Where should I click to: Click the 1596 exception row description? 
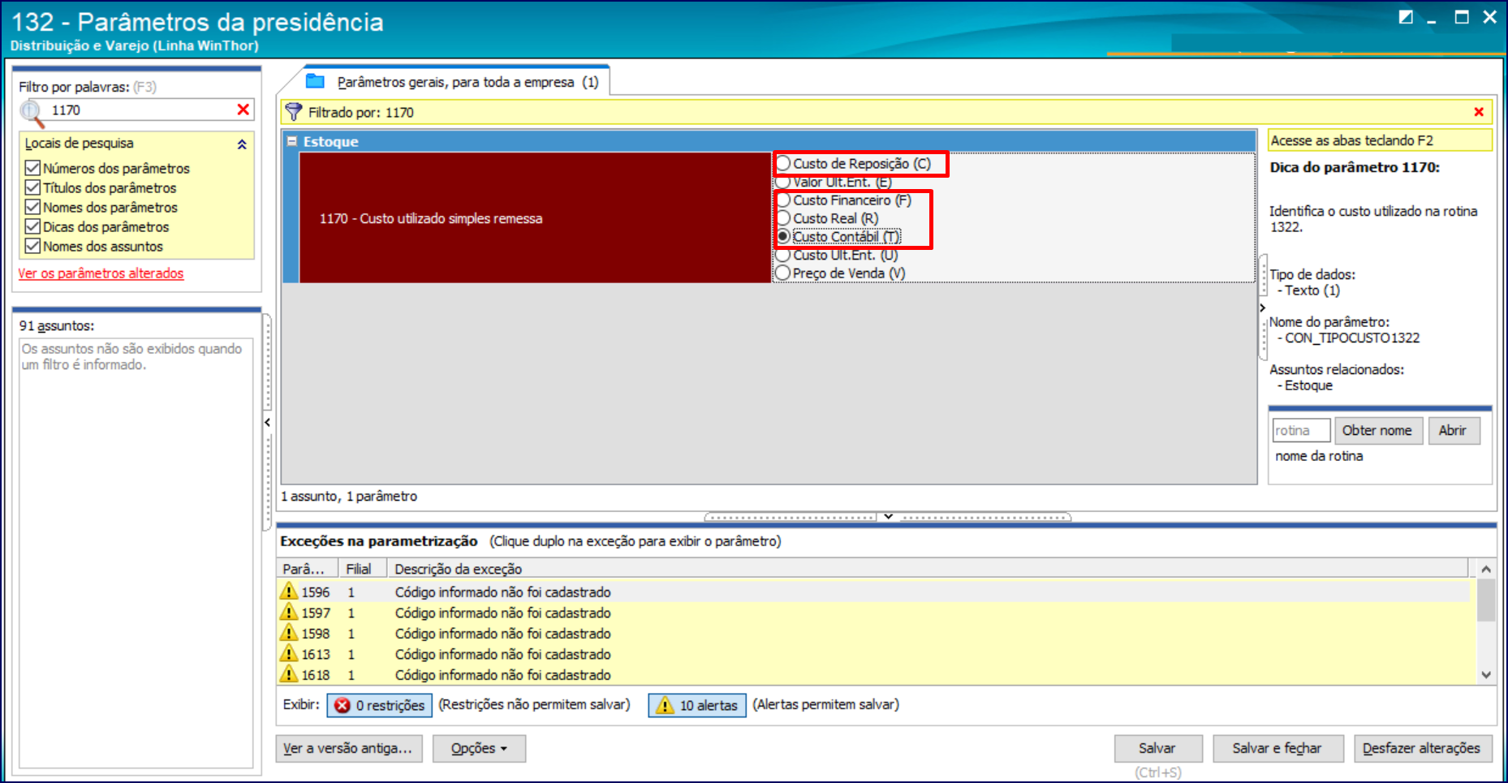[502, 592]
